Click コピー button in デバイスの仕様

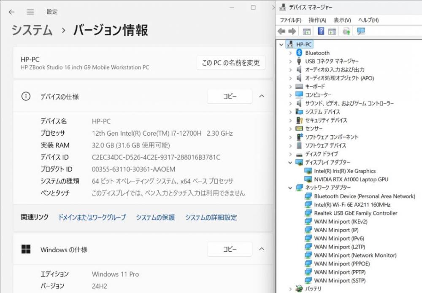pyautogui.click(x=230, y=96)
